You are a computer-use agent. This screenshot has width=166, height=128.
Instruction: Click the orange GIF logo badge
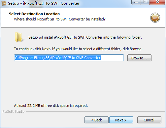coord(155,18)
